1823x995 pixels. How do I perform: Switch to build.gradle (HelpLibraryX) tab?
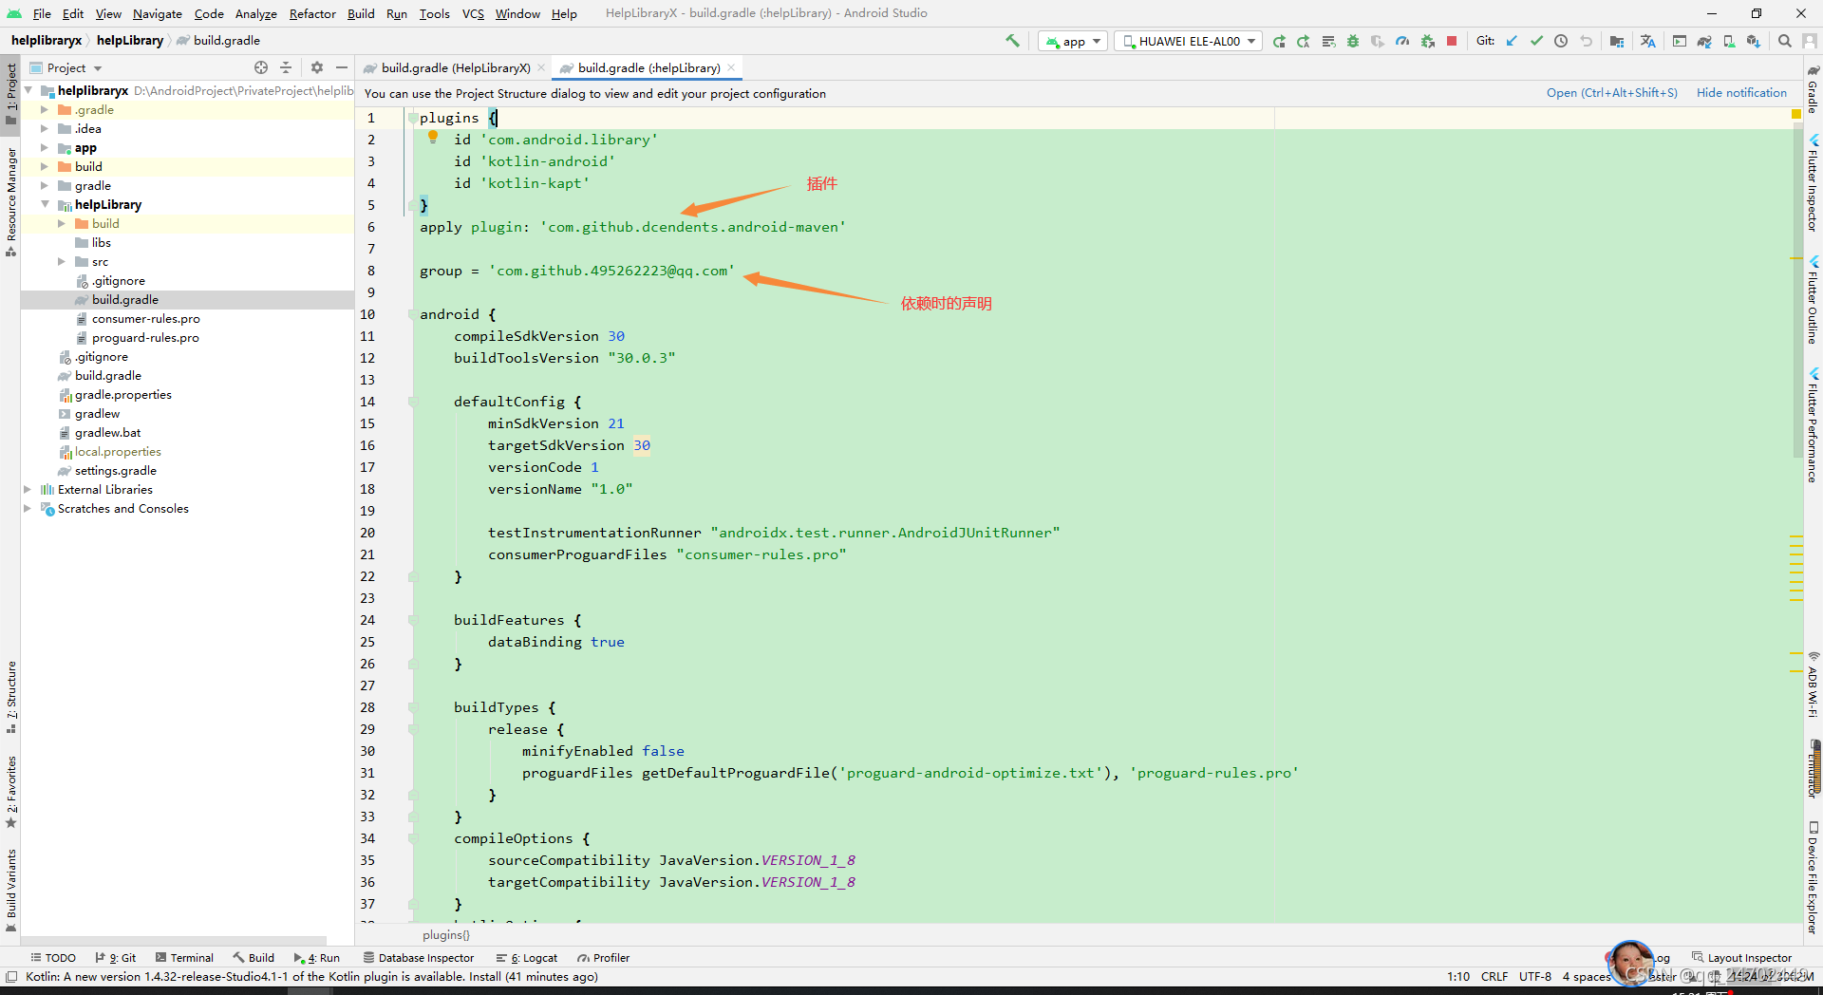(455, 67)
